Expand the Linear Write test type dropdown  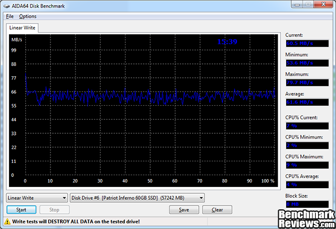coord(37,198)
